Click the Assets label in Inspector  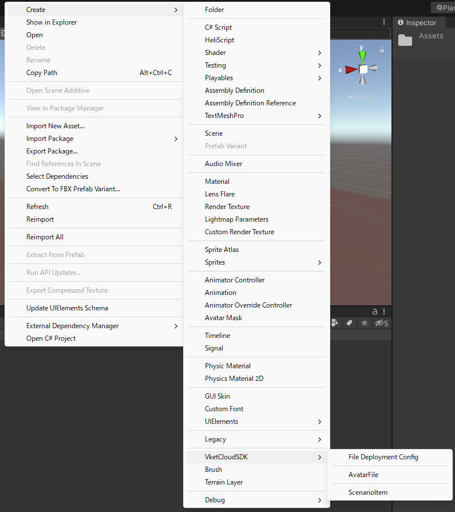coord(431,36)
